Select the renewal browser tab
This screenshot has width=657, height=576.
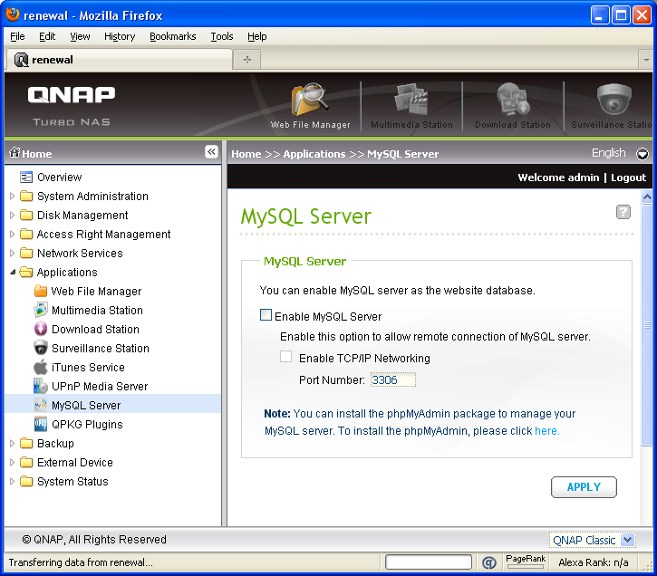[x=119, y=60]
